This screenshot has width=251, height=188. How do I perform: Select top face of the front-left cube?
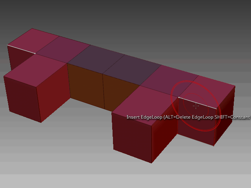click(x=36, y=70)
